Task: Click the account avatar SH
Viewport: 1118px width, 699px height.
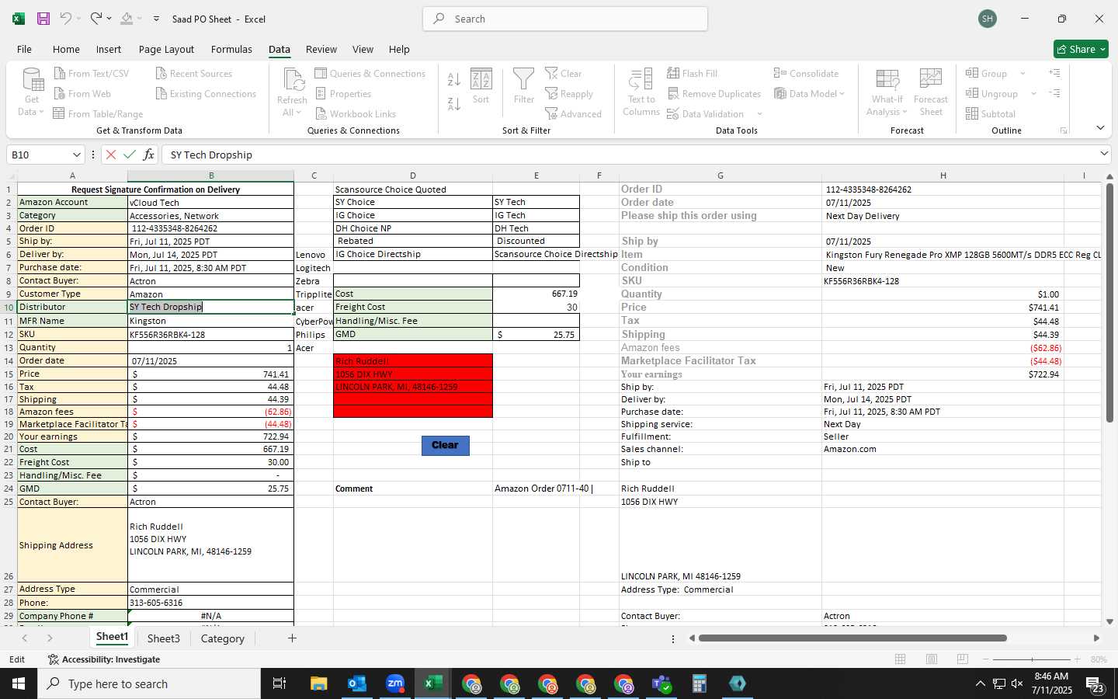Action: coord(988,19)
